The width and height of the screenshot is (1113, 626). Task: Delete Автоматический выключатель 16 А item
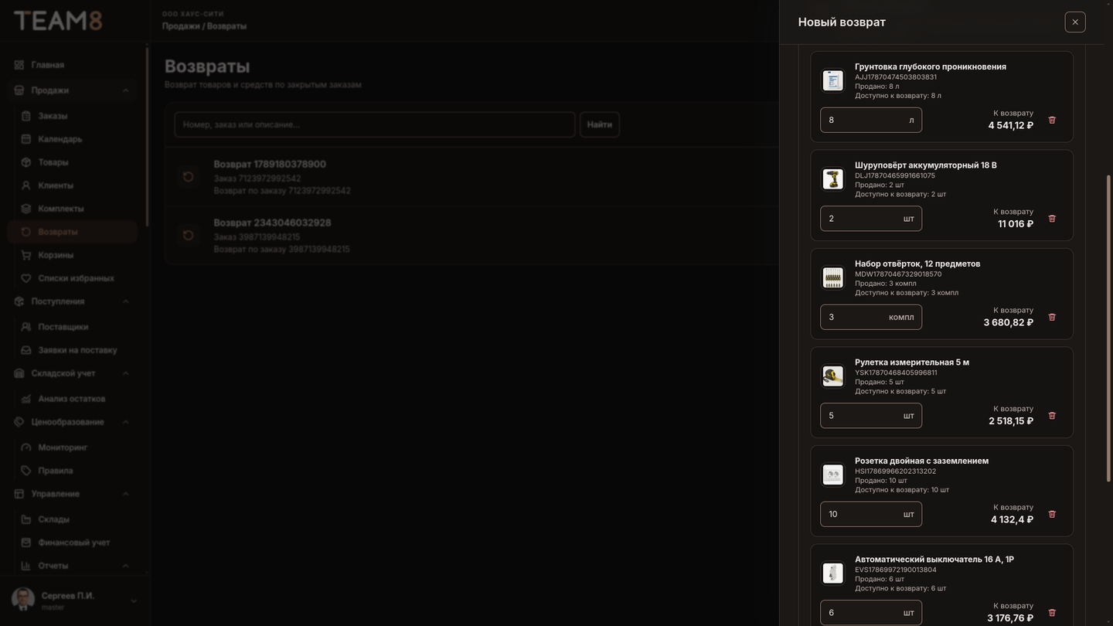[1052, 613]
